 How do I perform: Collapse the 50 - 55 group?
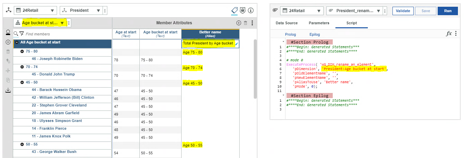pos(22,144)
